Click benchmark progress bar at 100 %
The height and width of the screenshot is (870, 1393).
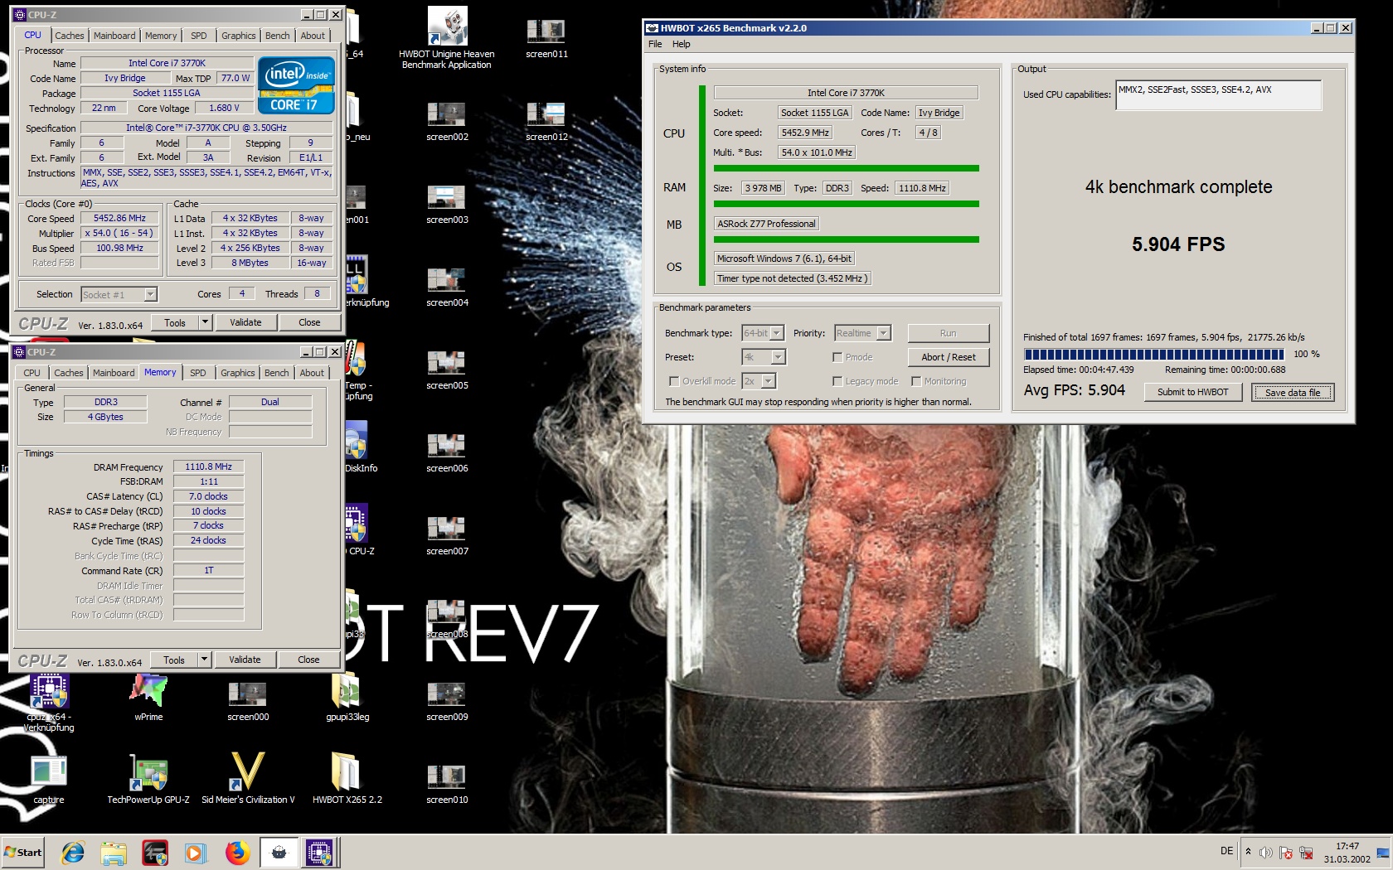pos(1153,354)
